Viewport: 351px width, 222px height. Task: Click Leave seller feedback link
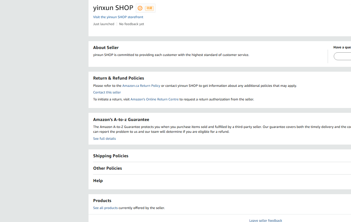click(x=266, y=220)
